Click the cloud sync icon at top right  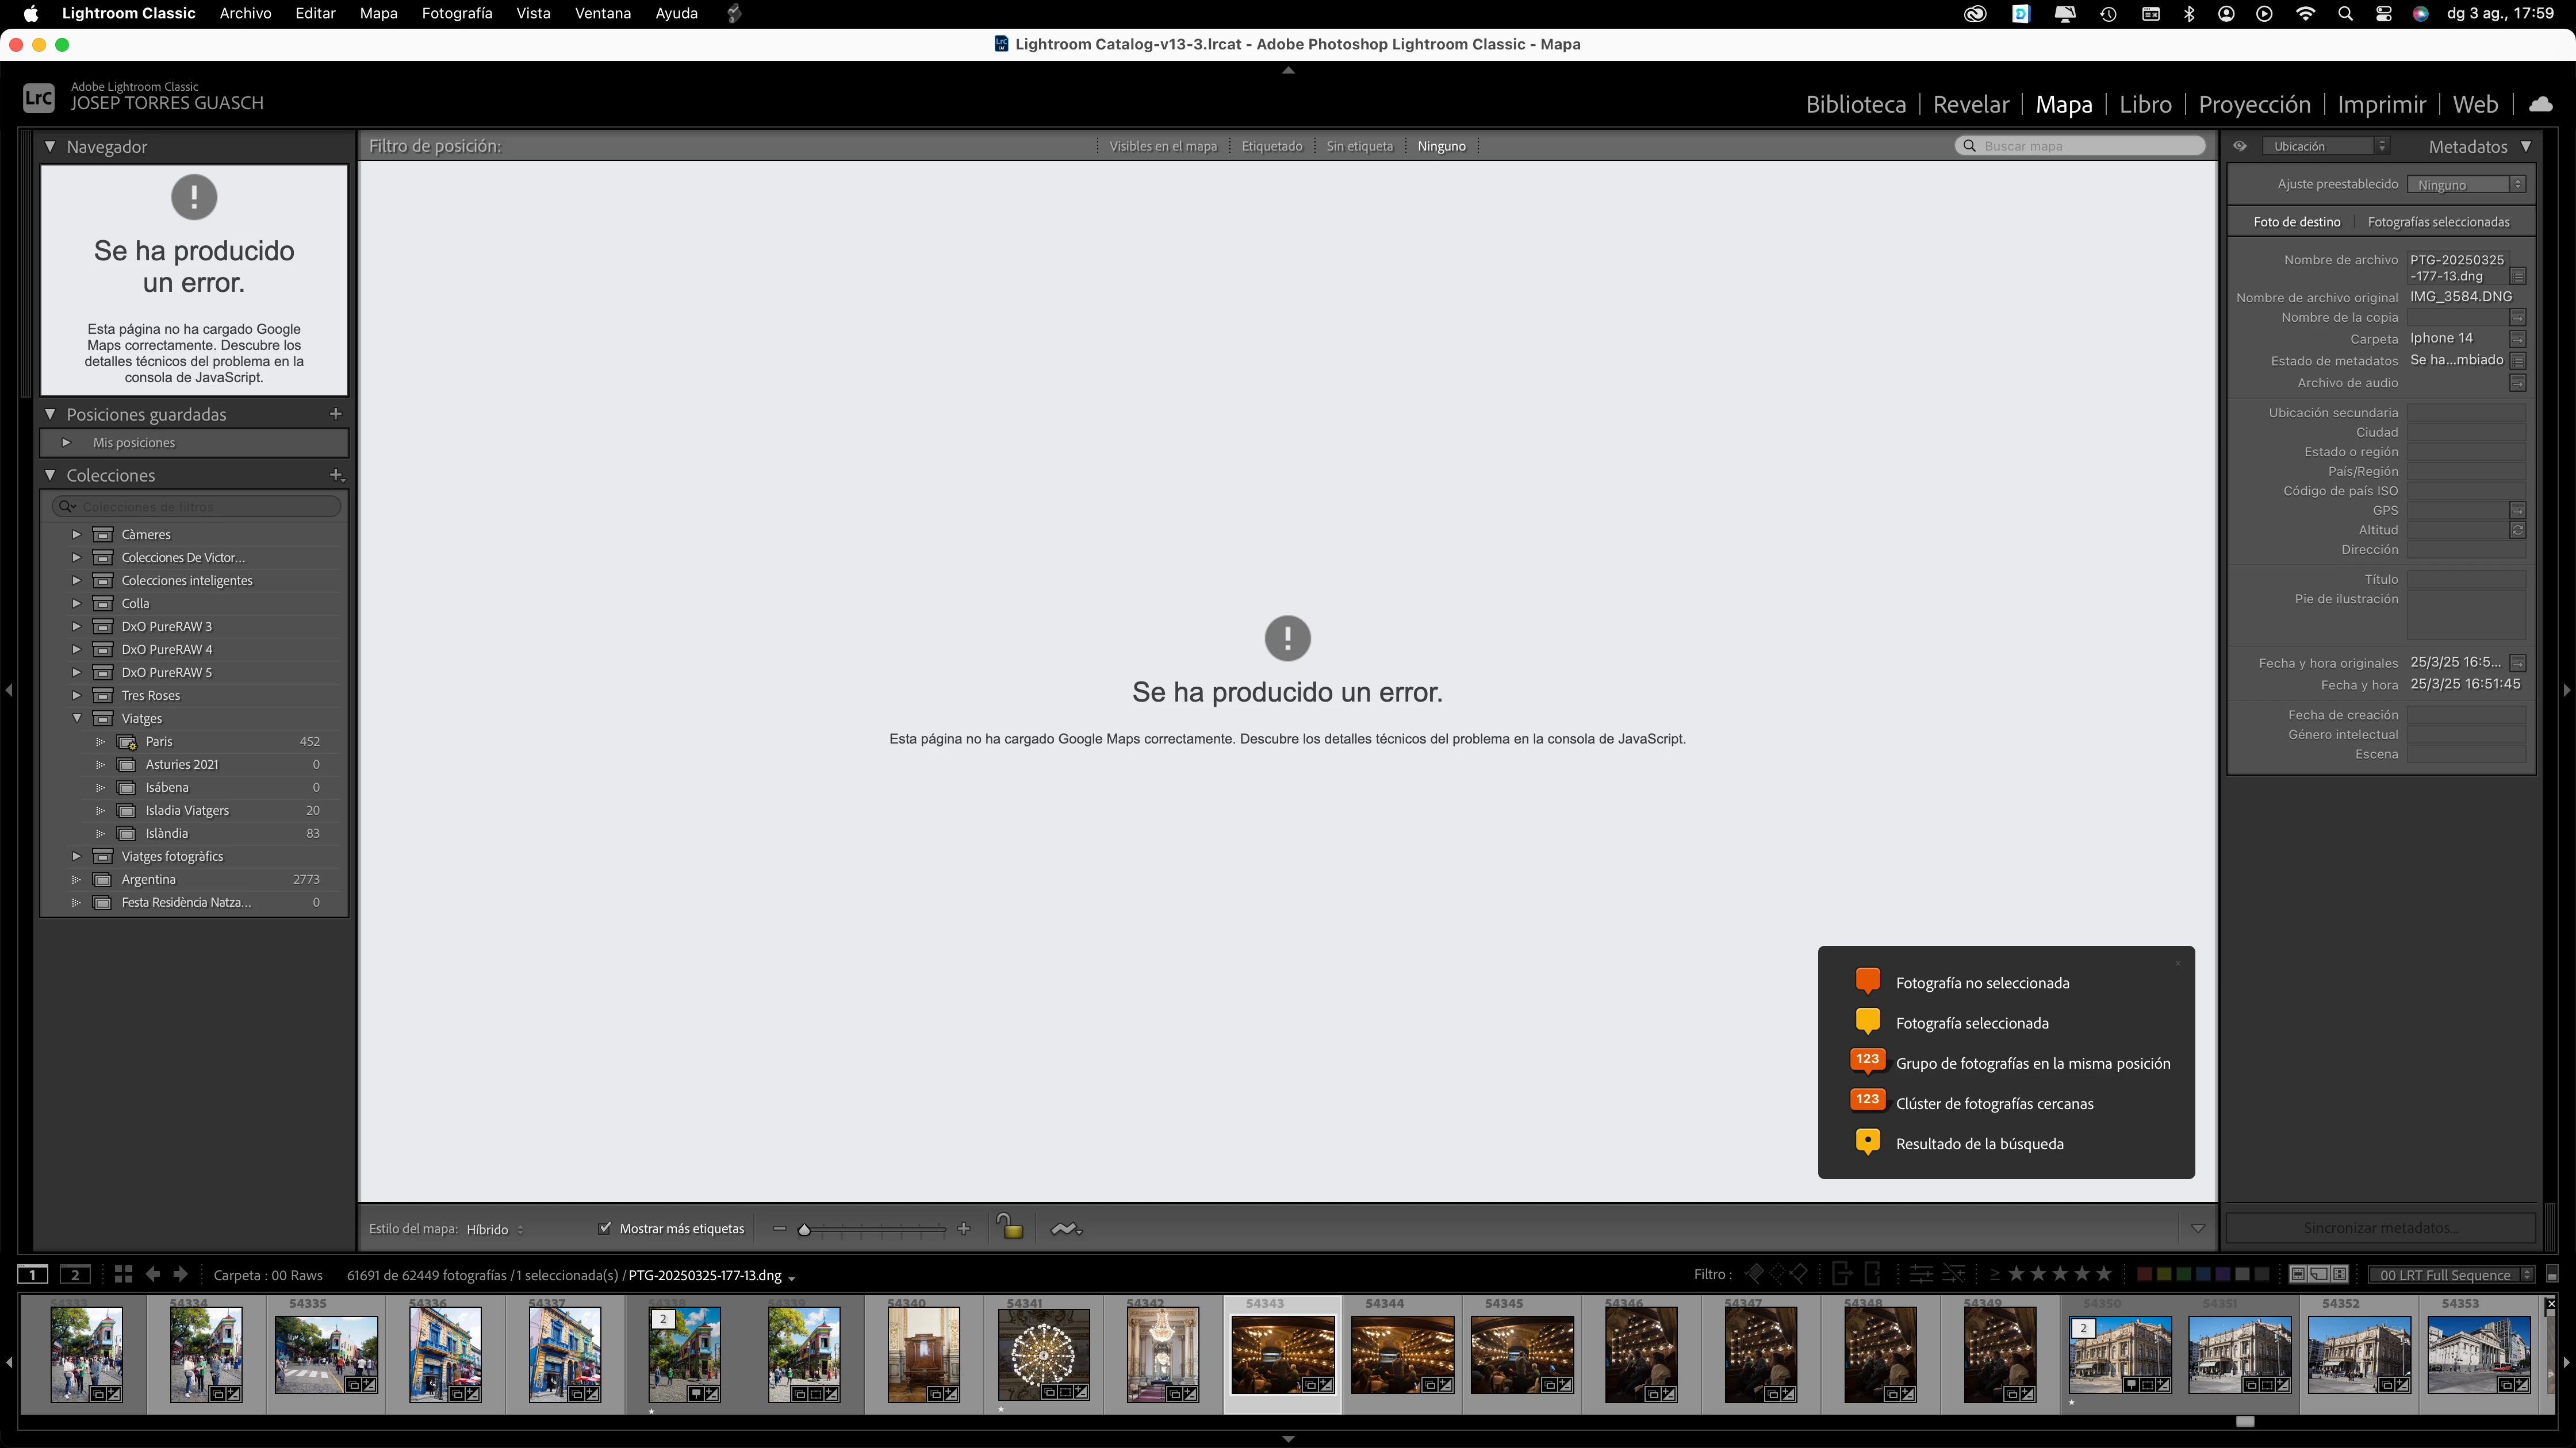click(x=2540, y=104)
